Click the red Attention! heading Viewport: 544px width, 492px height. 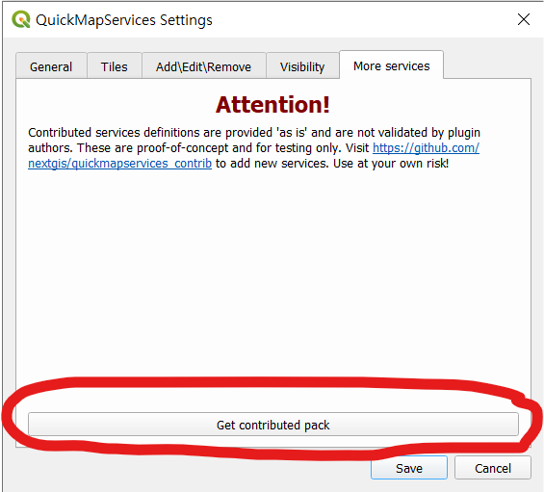click(x=272, y=105)
